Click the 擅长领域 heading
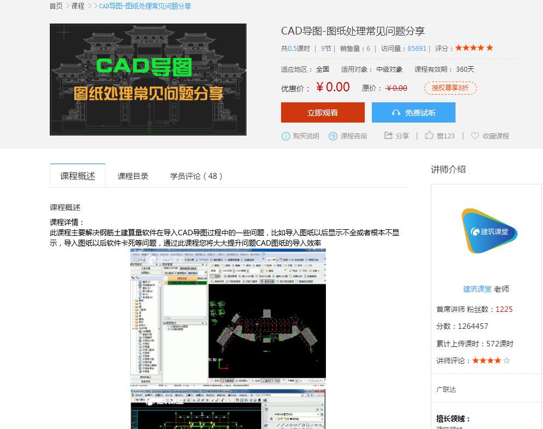Screen dimensions: 543x429 click(x=453, y=419)
